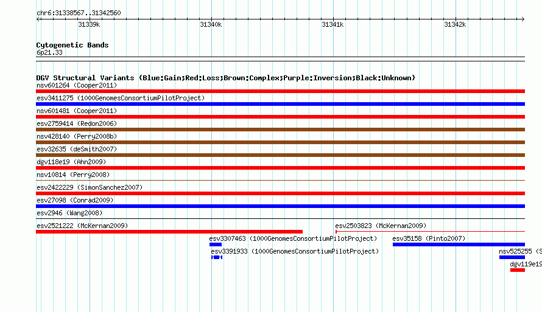
Task: Open the small blue esv3391933 glyph
Action: [217, 257]
